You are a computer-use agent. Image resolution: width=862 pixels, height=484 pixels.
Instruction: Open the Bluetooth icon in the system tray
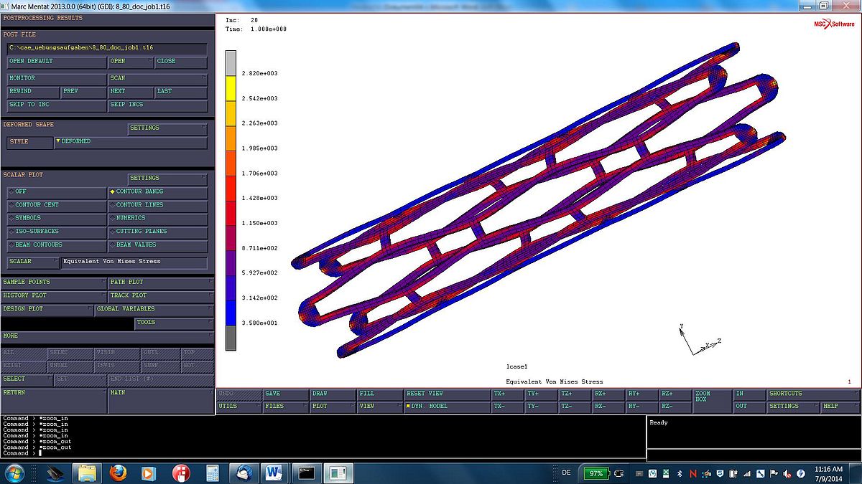point(680,474)
